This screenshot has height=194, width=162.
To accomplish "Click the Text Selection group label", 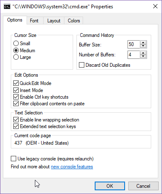I will point(29,113).
